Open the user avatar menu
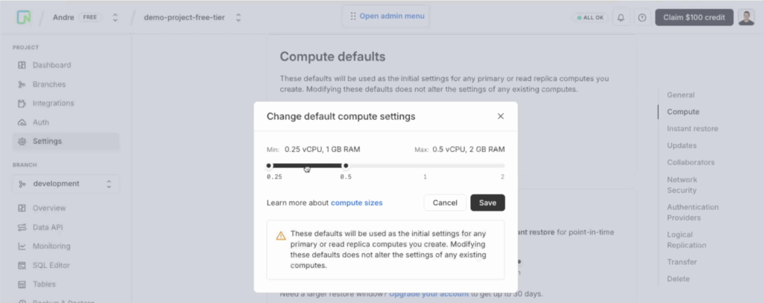This screenshot has height=303, width=763. 747,18
